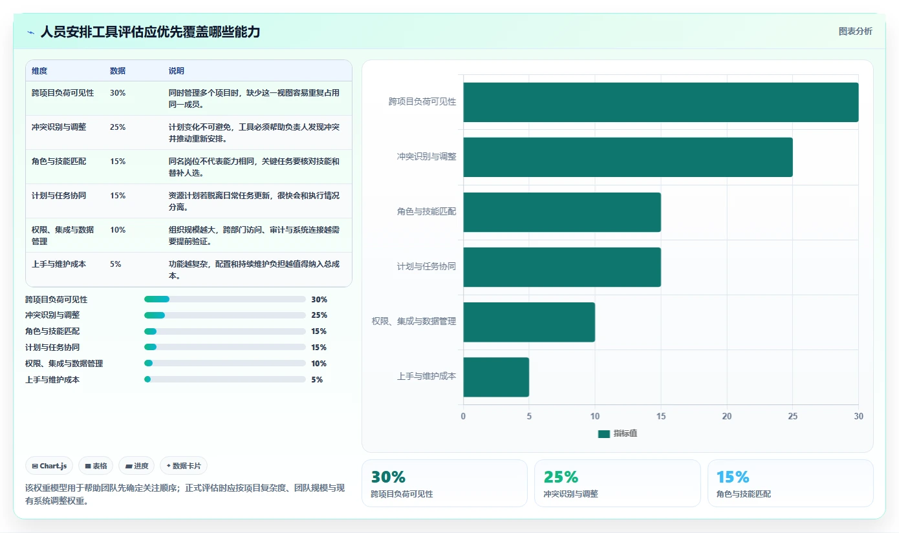899x533 pixels.
Task: Click the 30% value next to the progress bar
Action: coord(319,299)
